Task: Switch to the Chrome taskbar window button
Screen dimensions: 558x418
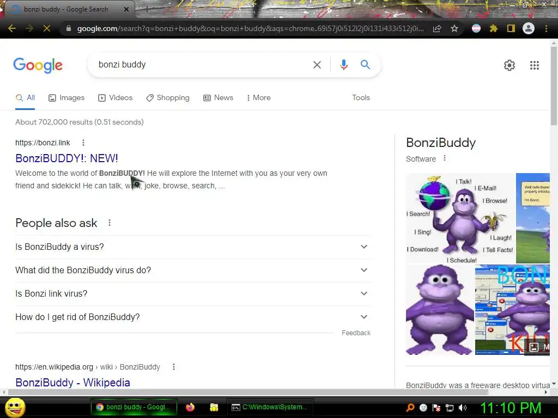Action: 134,407
